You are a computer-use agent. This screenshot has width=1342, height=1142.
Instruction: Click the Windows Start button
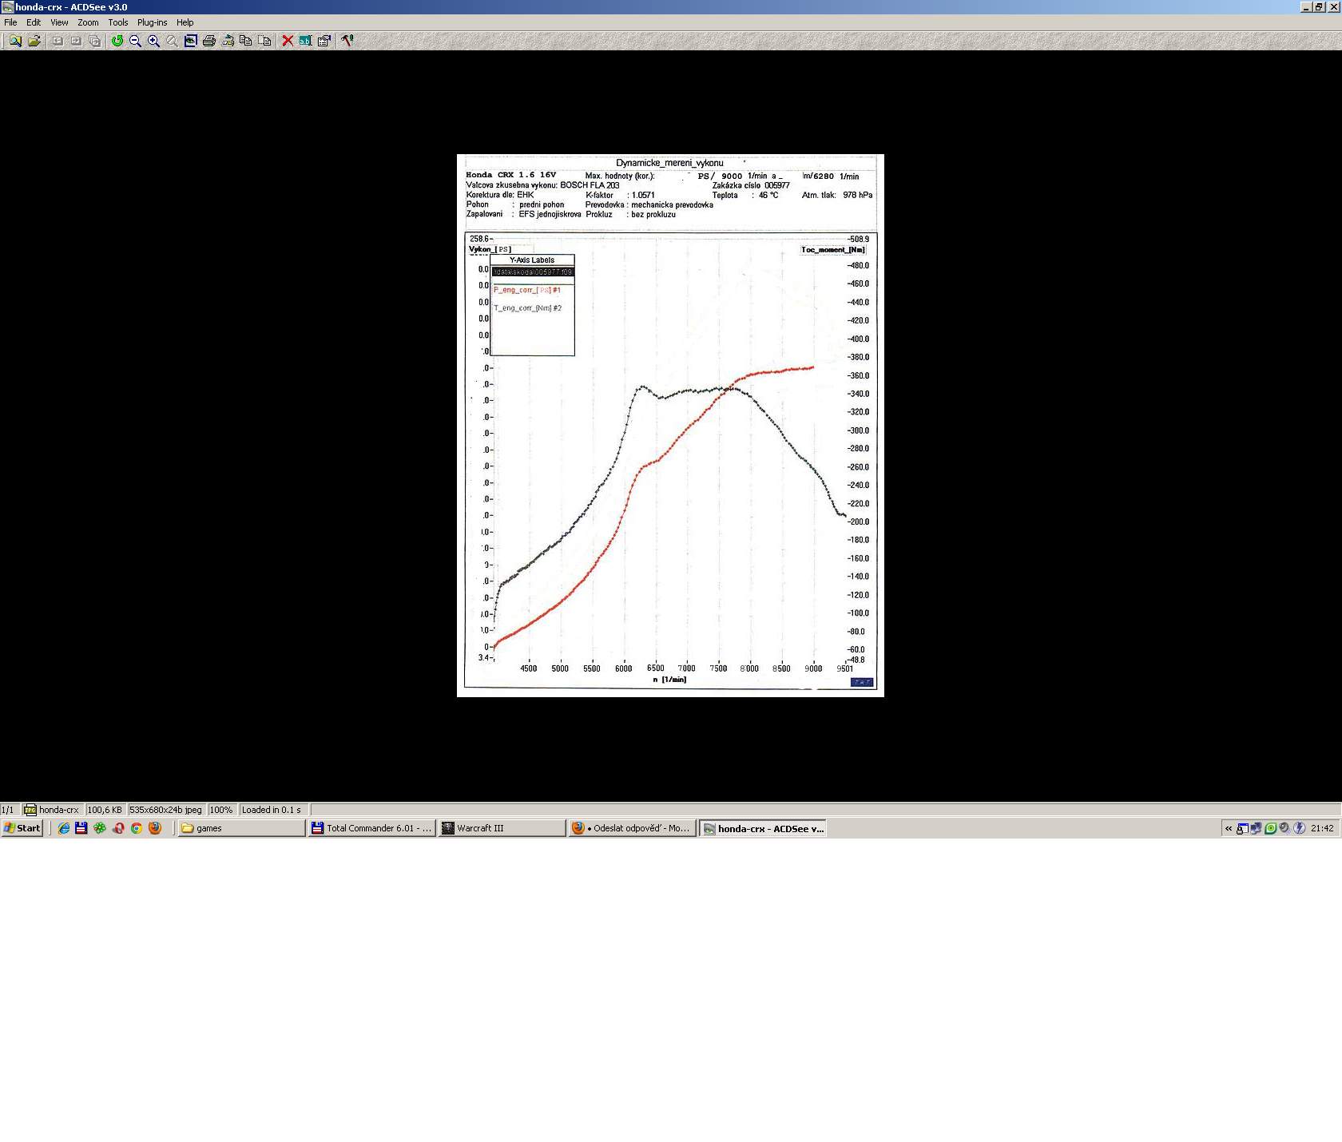coord(22,828)
